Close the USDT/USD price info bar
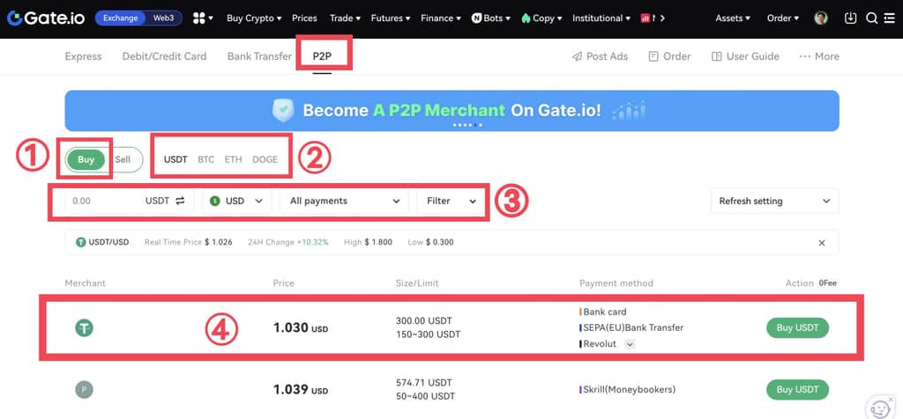Image resolution: width=903 pixels, height=419 pixels. [822, 242]
